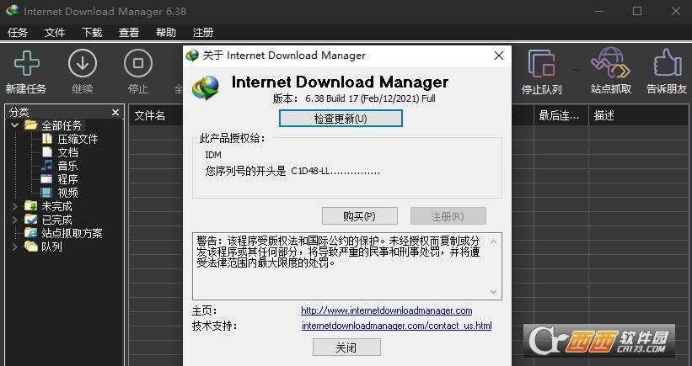Close the 关于 Internet Download Manager dialog
The width and height of the screenshot is (692, 366).
click(499, 56)
